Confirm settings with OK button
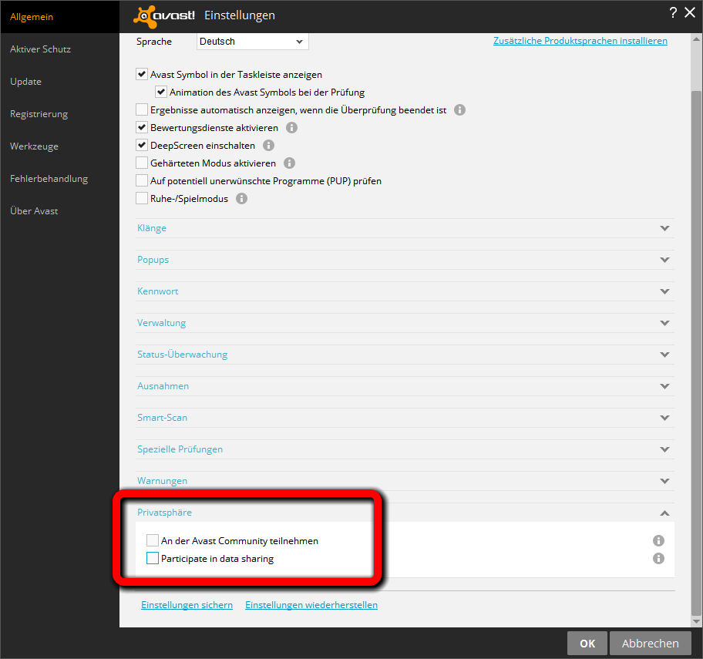 click(x=587, y=644)
